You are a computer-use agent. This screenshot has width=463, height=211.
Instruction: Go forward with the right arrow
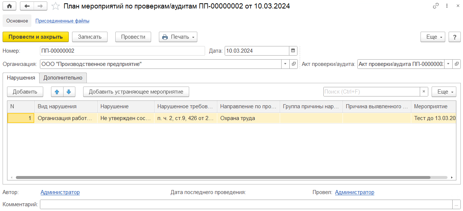(x=40, y=6)
